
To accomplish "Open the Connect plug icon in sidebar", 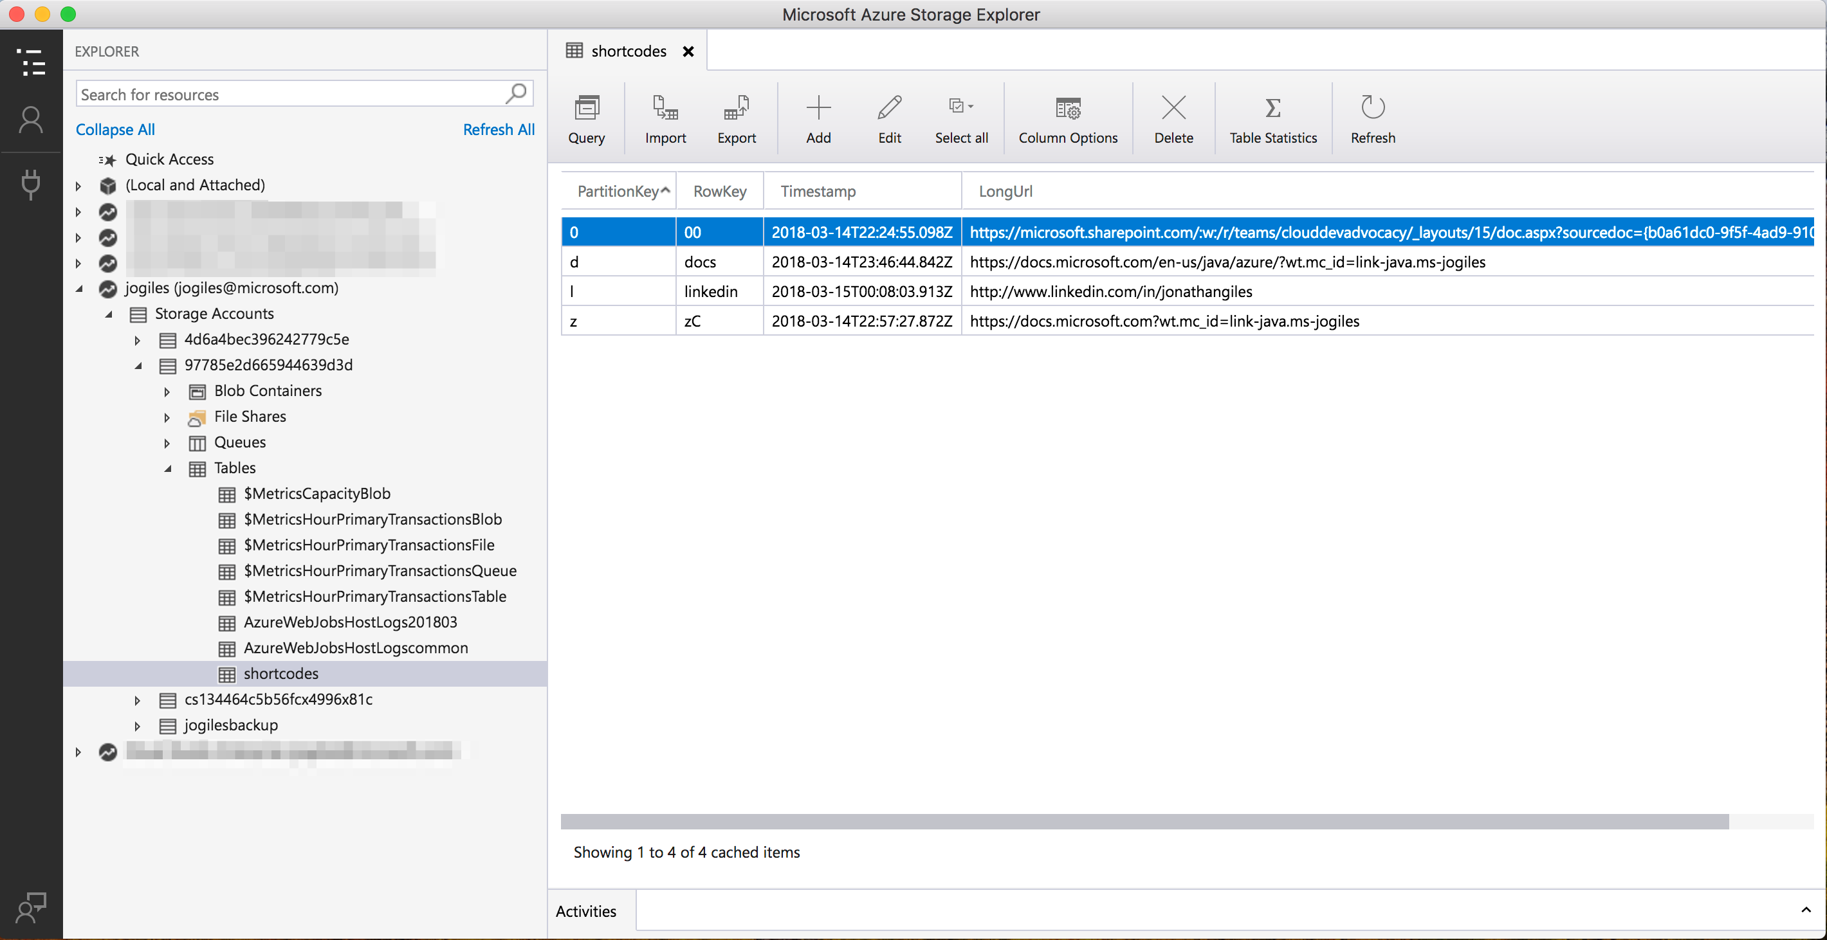I will tap(30, 185).
